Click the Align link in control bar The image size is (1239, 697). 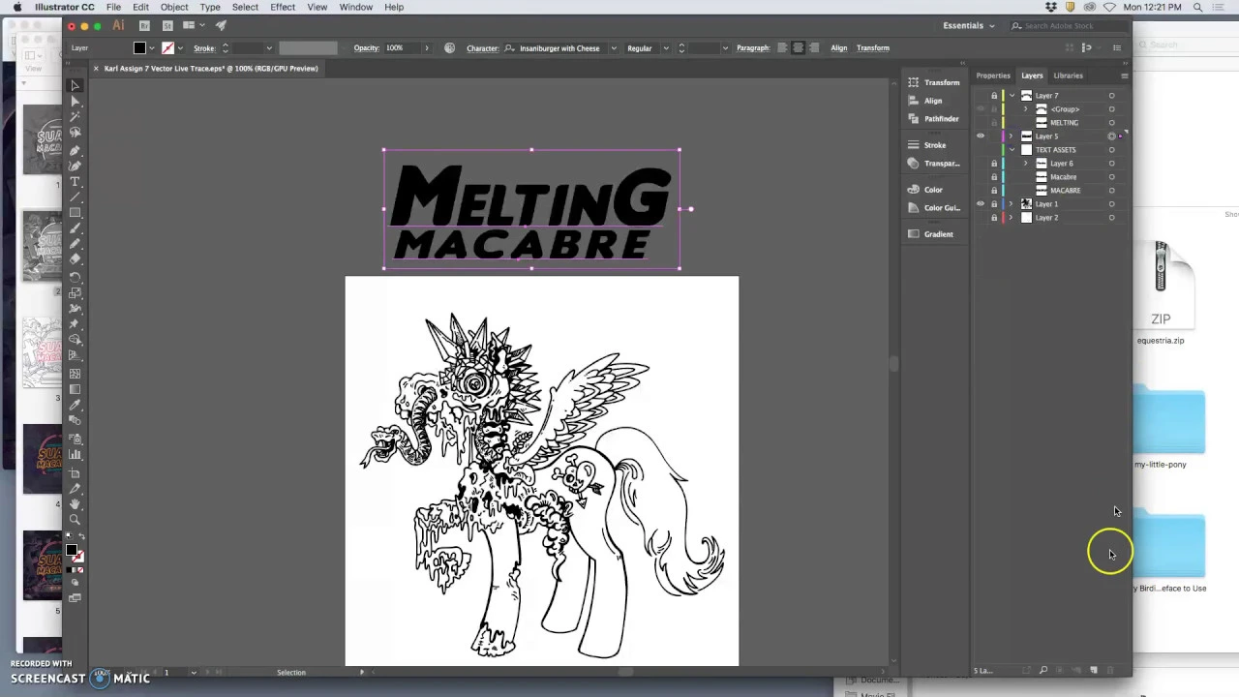coord(838,47)
